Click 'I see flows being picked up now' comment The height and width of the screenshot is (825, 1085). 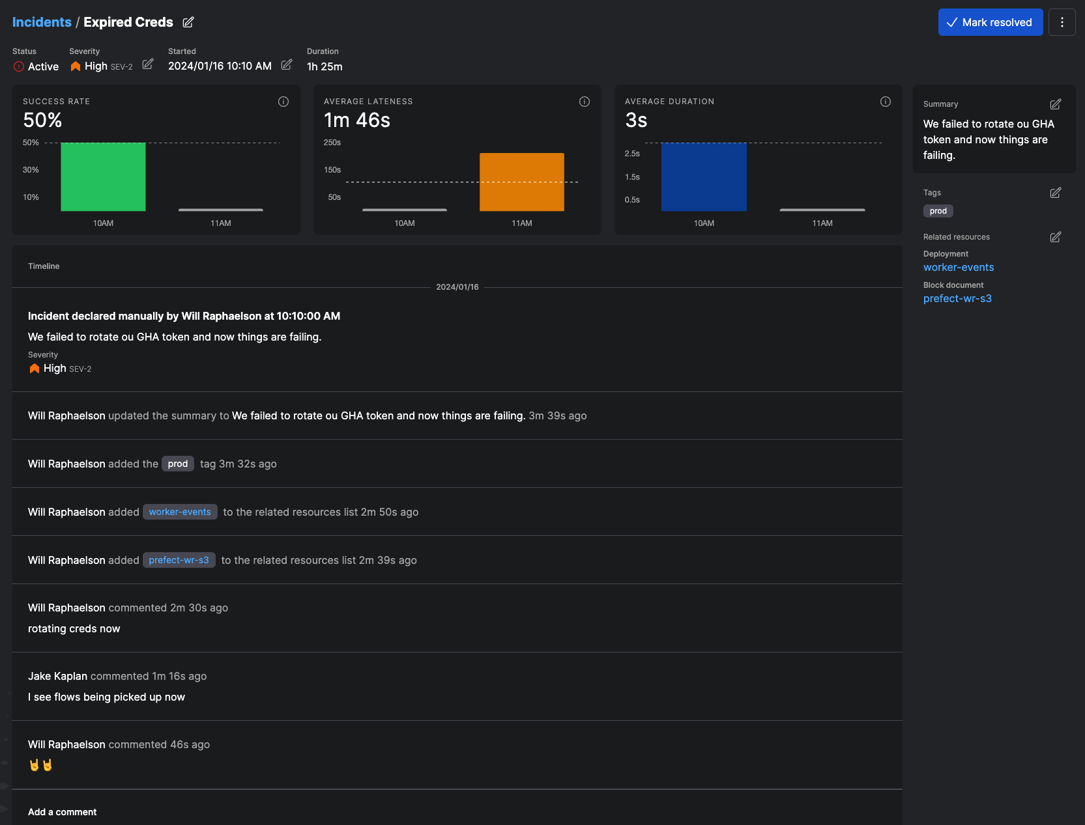[x=106, y=697]
